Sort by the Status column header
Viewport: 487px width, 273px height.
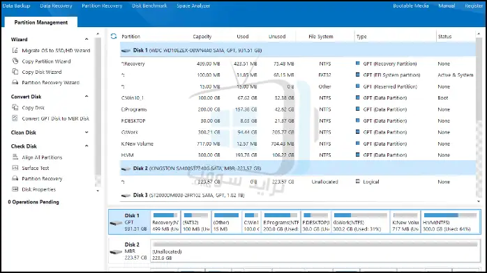tap(444, 36)
